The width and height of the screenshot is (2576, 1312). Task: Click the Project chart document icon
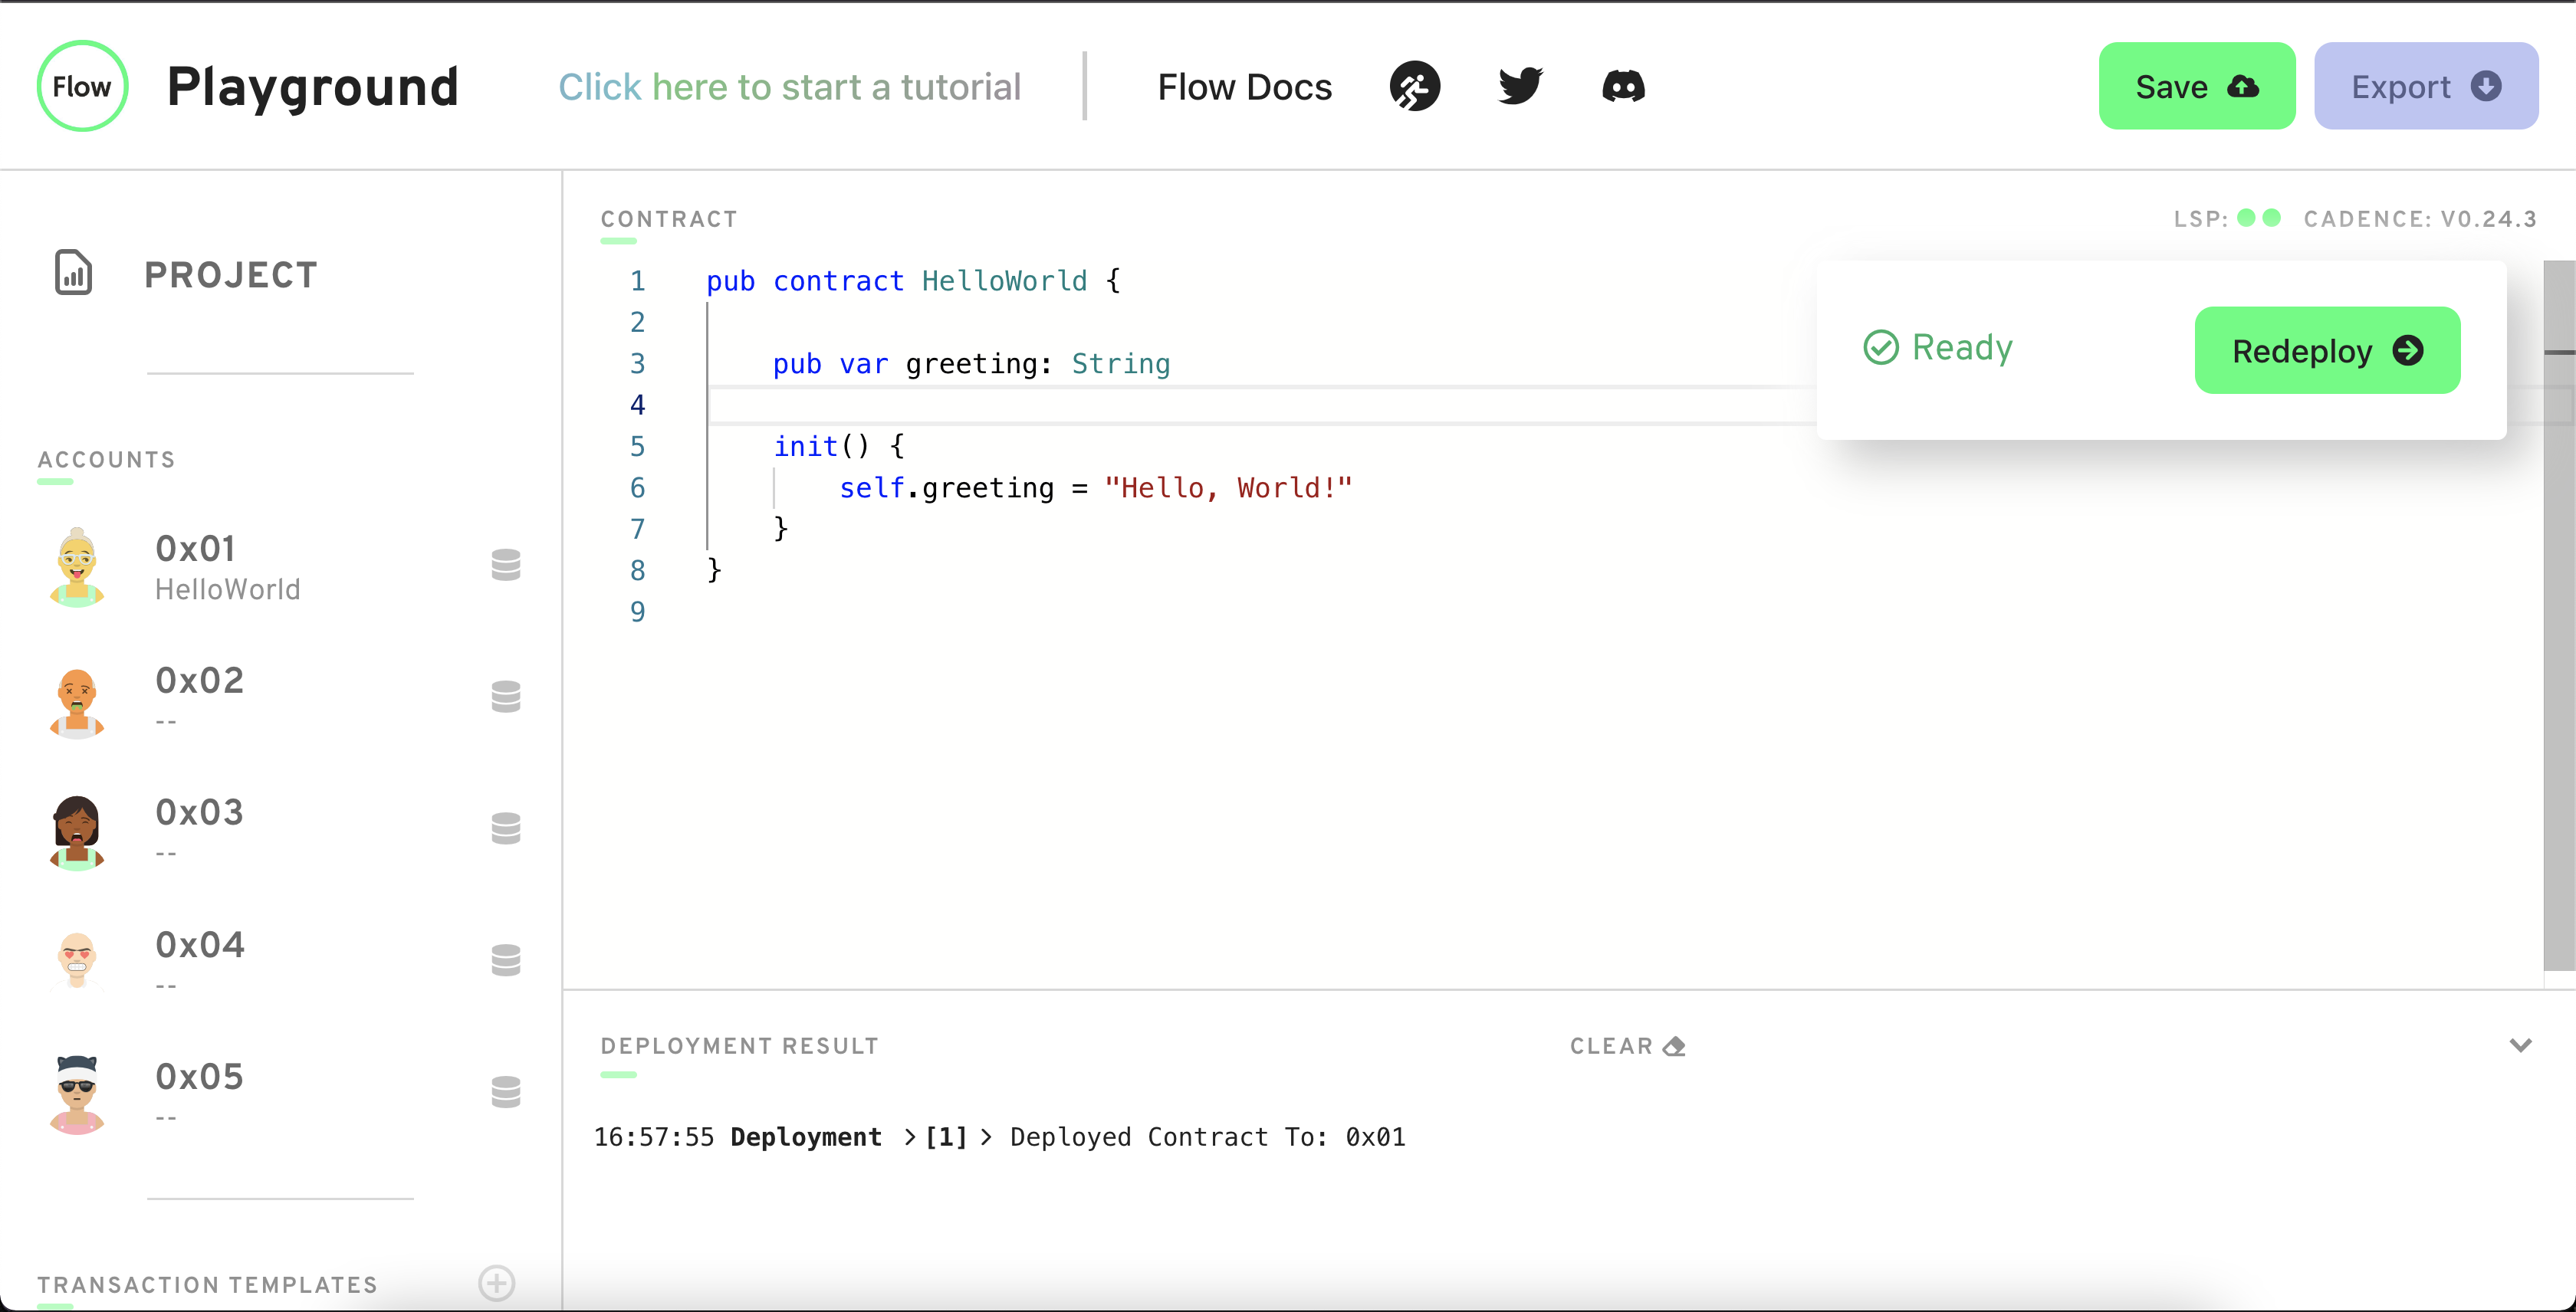[73, 273]
